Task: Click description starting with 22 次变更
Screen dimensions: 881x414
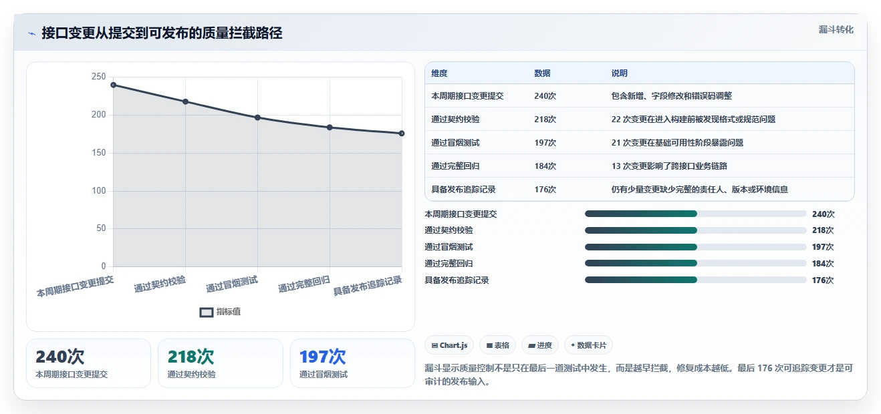Action: (694, 120)
